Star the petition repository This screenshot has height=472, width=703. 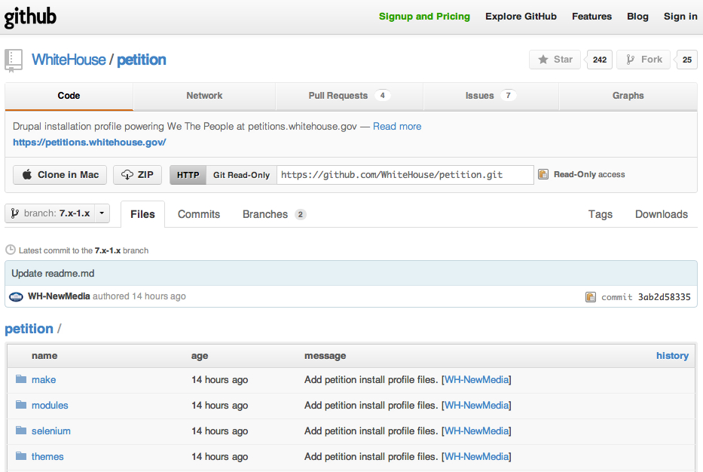coord(555,59)
